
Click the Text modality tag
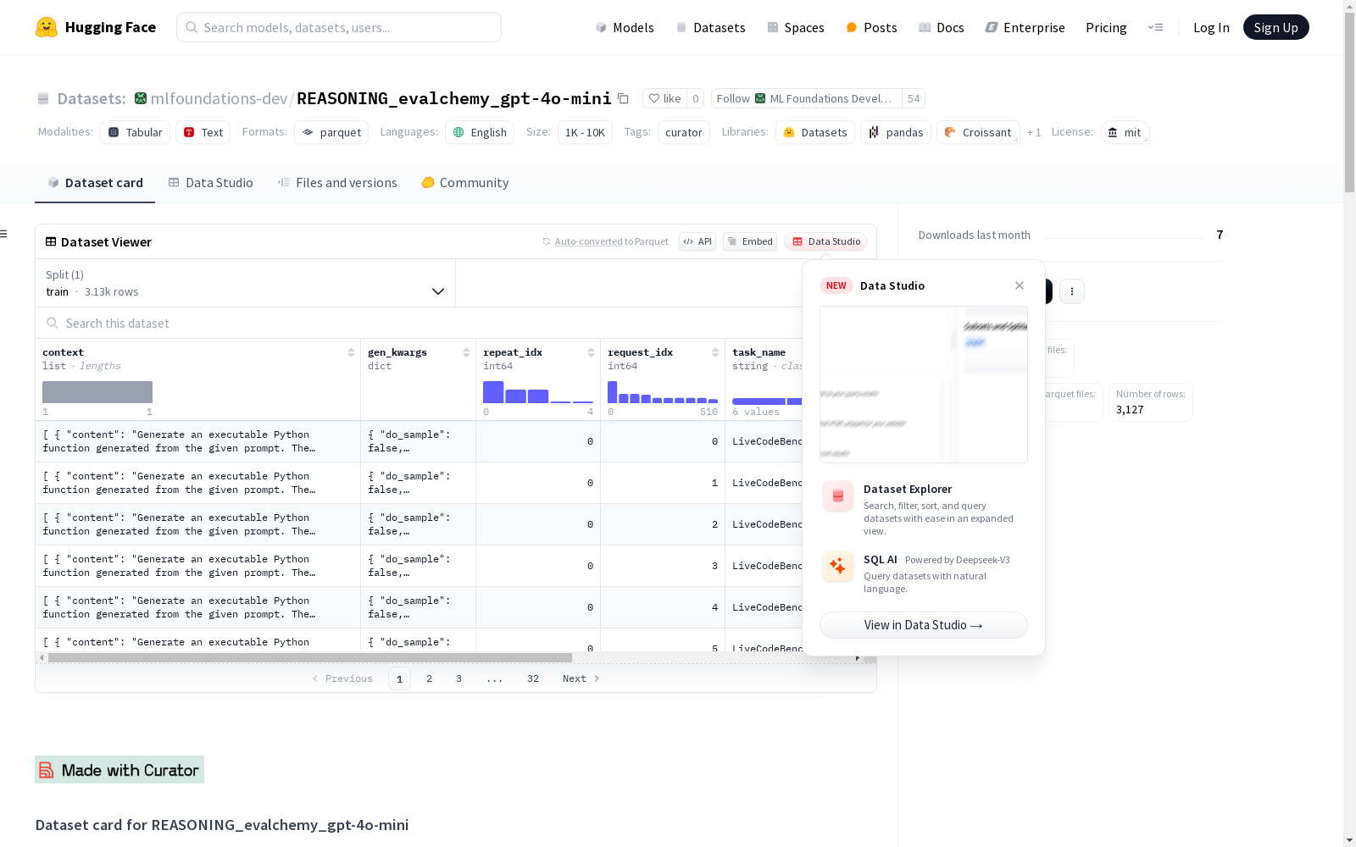coord(203,132)
